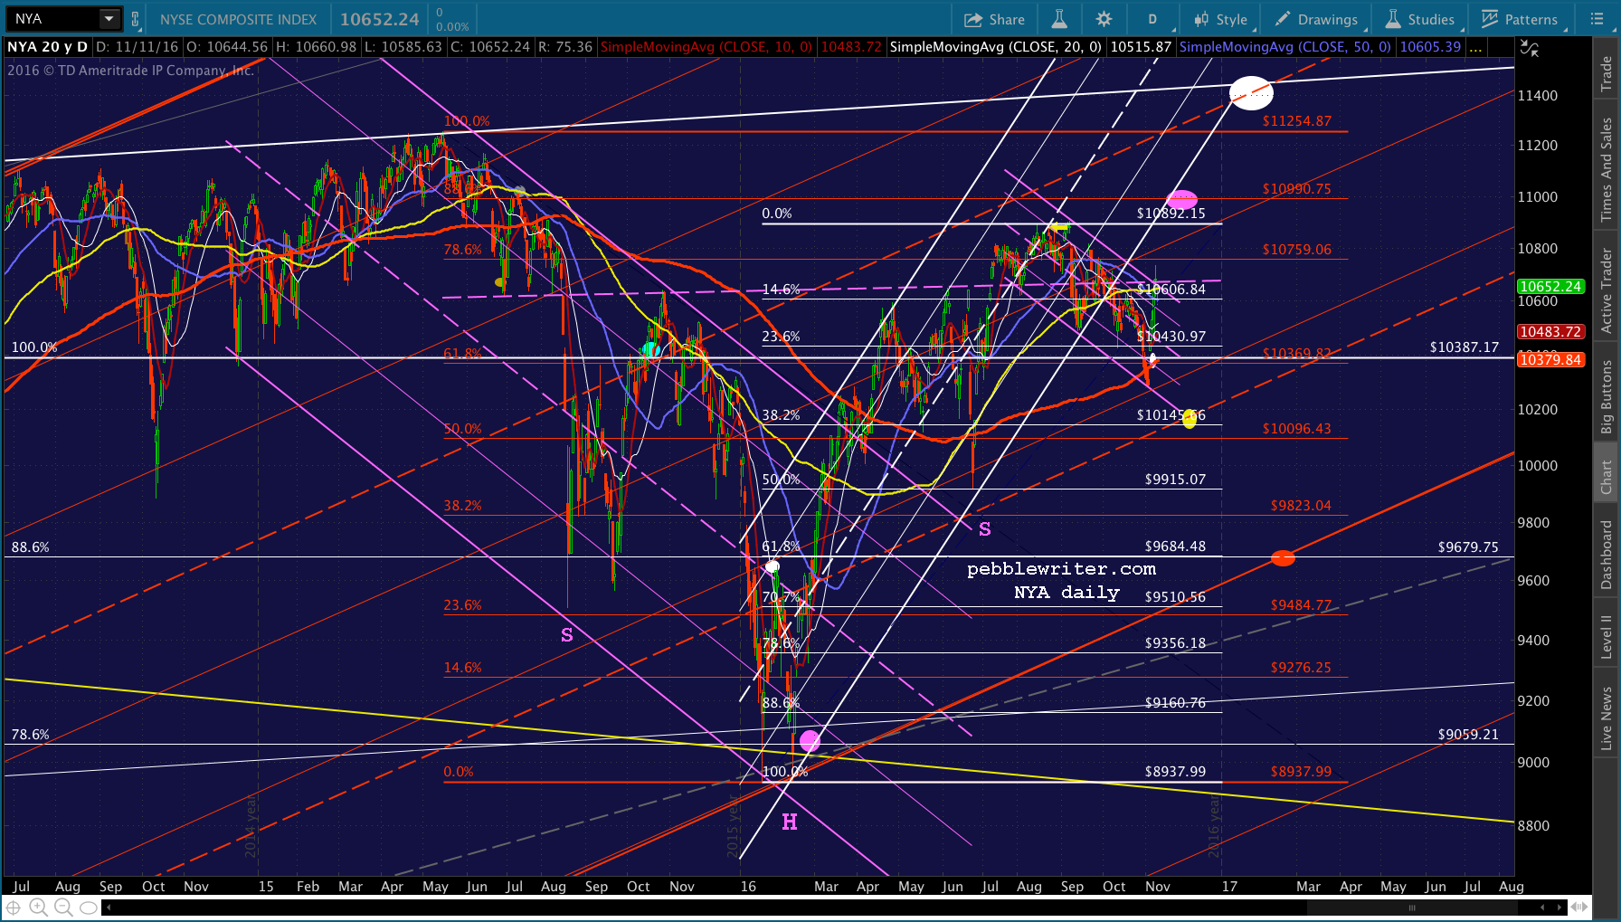1621x922 pixels.
Task: Click the oval reset-zoom icon
Action: (x=88, y=907)
